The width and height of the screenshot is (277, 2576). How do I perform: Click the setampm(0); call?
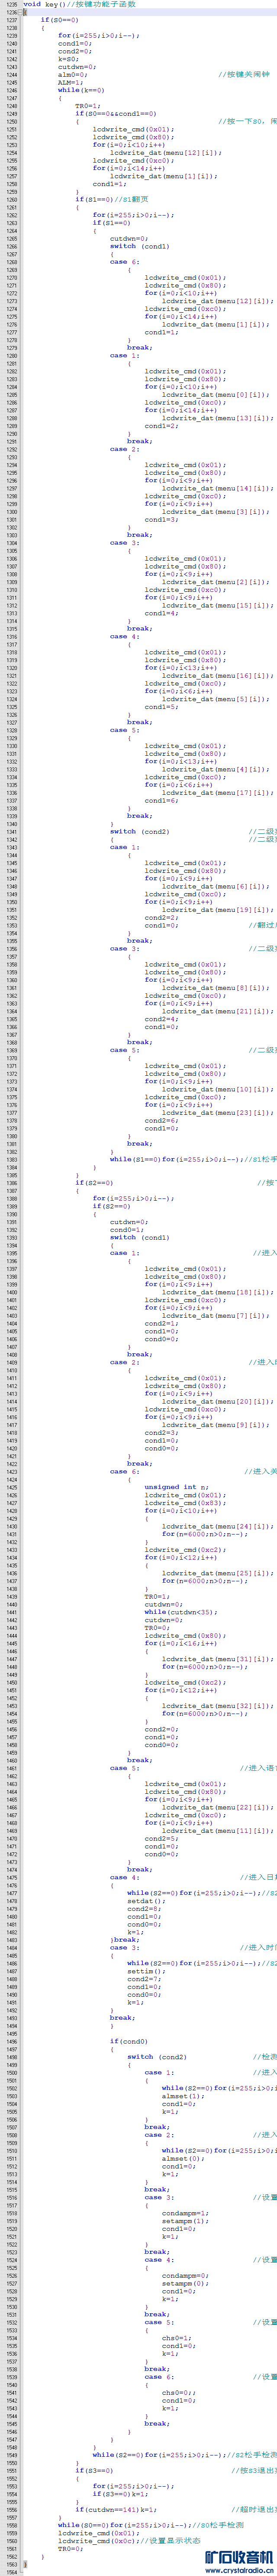click(x=185, y=2282)
